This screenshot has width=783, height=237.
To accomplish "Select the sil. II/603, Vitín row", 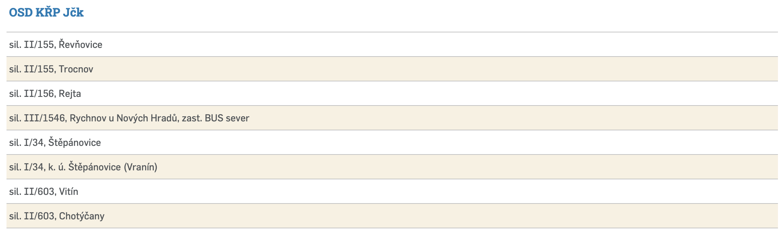I will coord(44,192).
